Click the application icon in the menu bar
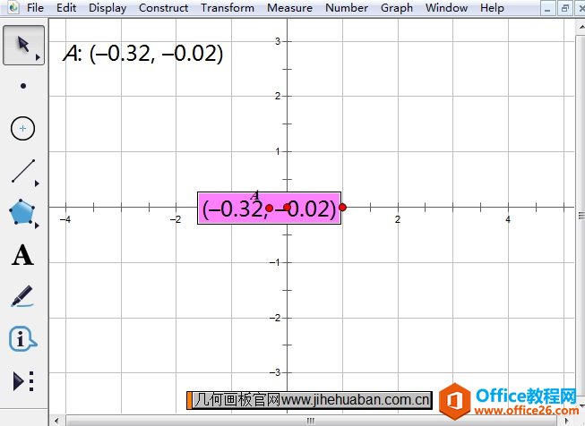This screenshot has height=426, width=585. [x=13, y=7]
